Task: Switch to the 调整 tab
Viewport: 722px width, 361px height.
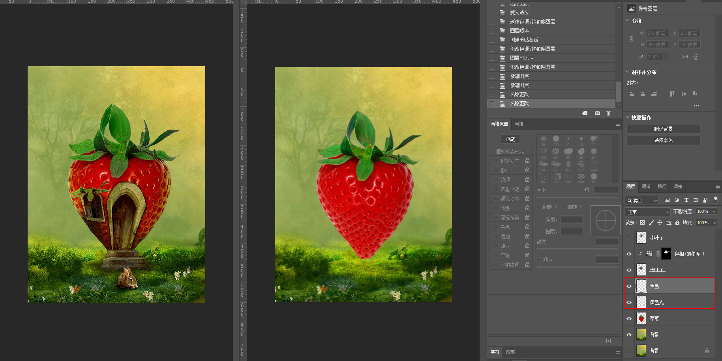Action: tap(678, 186)
